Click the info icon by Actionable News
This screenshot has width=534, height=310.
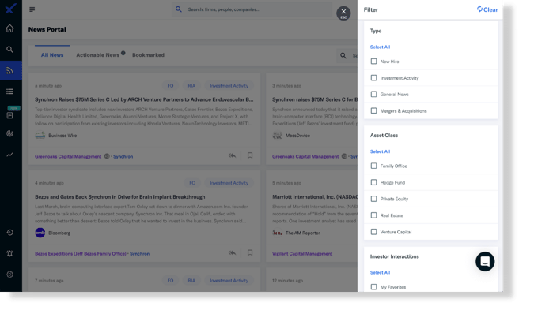tap(123, 53)
